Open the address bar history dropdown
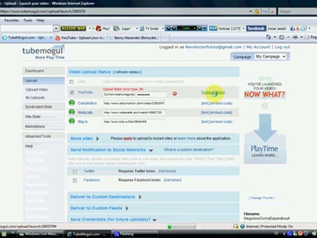Screen dimensions: 317x238 coord(250,12)
